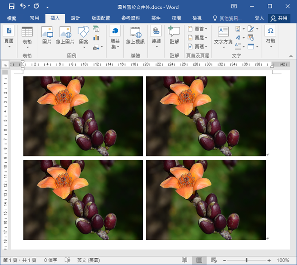
Task: Open the 頁碼 (Page Number) dropdown
Action: [198, 47]
